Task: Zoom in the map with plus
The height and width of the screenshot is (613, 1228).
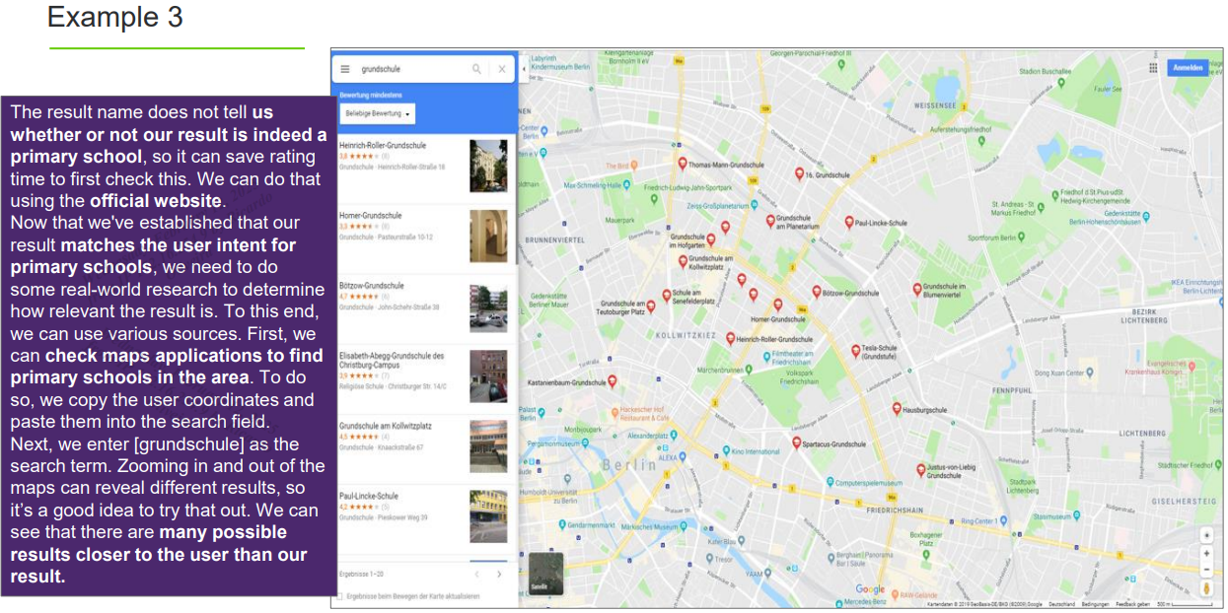Action: coord(1204,554)
